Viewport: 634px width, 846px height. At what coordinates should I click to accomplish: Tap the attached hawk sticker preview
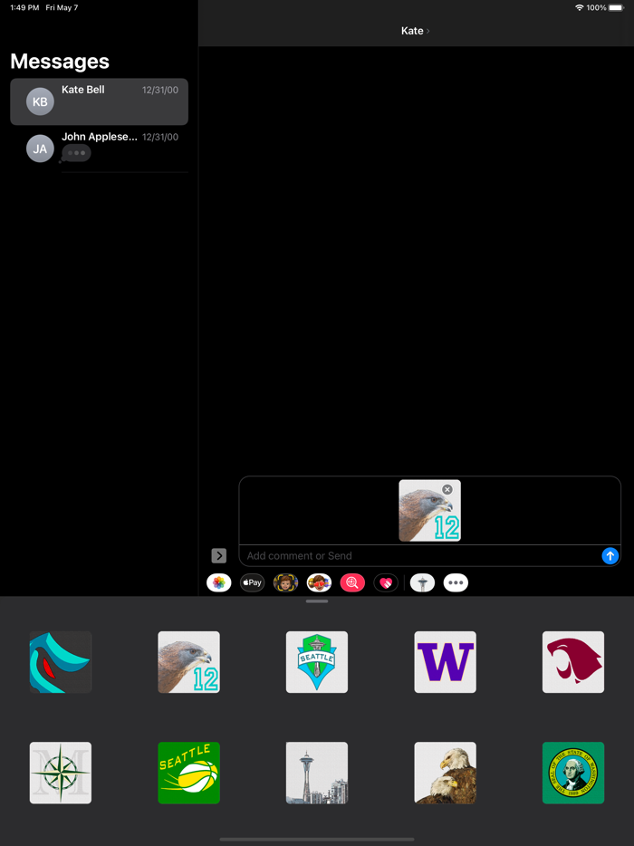(429, 510)
